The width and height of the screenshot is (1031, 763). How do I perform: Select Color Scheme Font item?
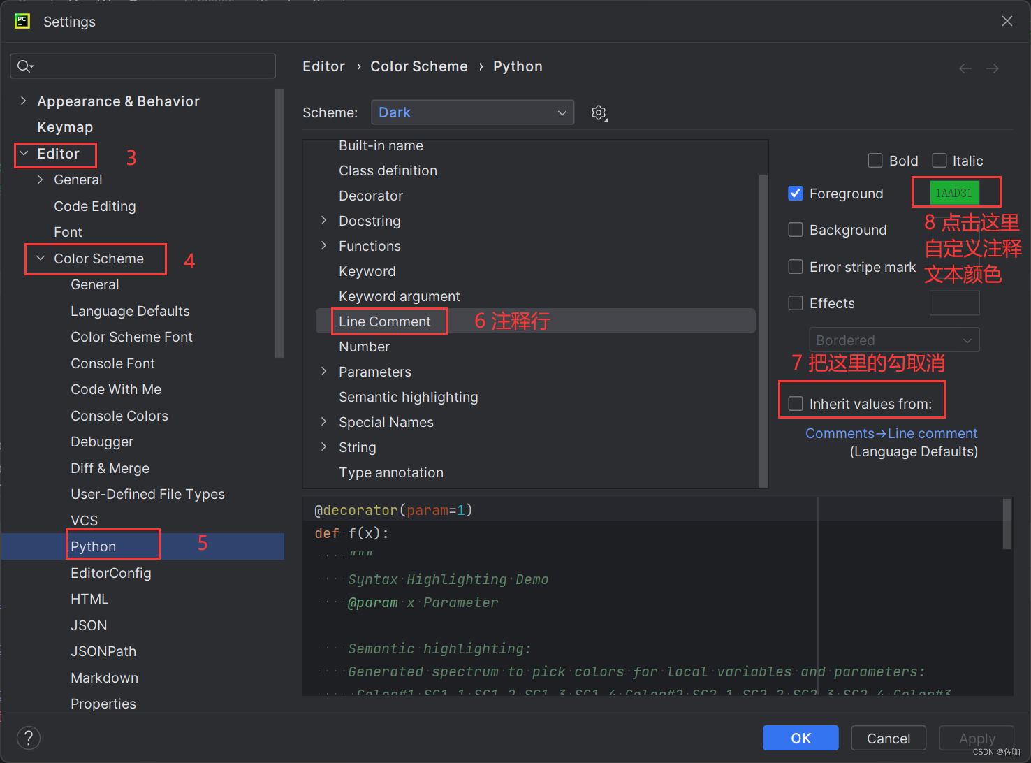(x=131, y=337)
